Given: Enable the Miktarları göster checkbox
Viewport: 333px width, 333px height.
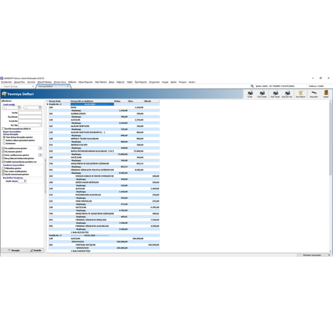Looking at the screenshot, I should [x=3, y=168].
